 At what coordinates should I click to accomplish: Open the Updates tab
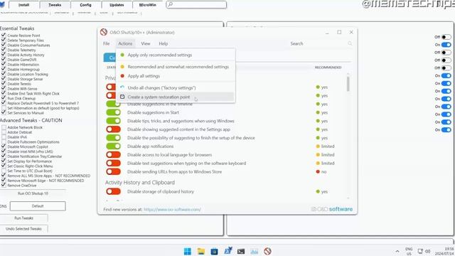(117, 5)
